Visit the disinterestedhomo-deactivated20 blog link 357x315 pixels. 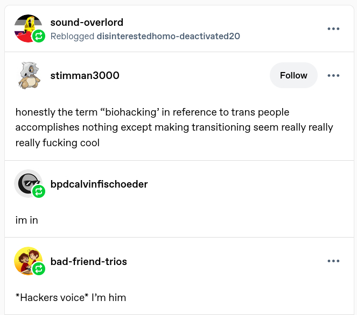click(x=168, y=36)
